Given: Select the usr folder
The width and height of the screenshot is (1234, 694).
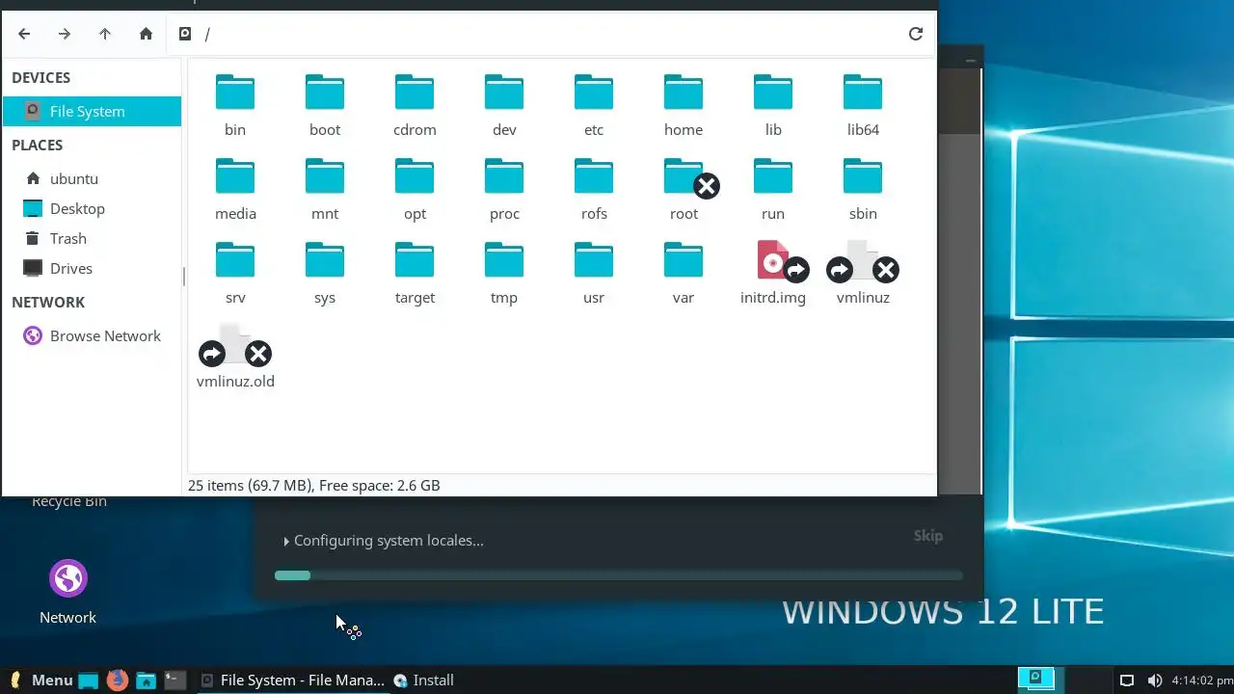Looking at the screenshot, I should click(594, 274).
